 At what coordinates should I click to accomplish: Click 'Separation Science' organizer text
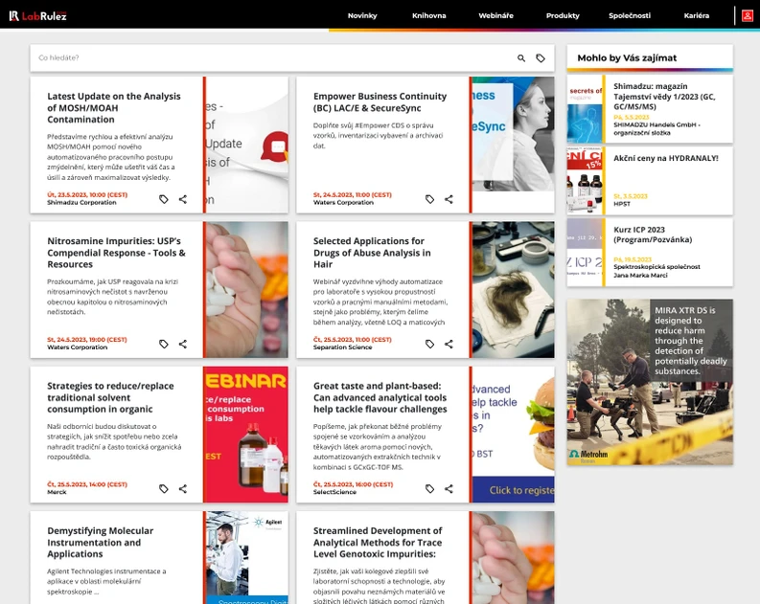click(x=342, y=347)
